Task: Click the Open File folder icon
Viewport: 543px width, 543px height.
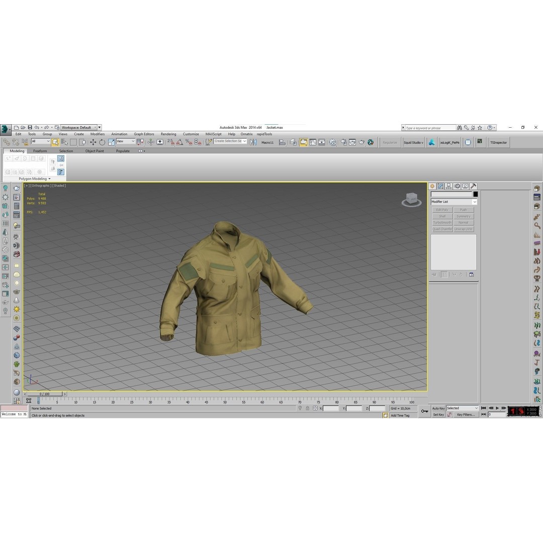Action: click(x=23, y=127)
